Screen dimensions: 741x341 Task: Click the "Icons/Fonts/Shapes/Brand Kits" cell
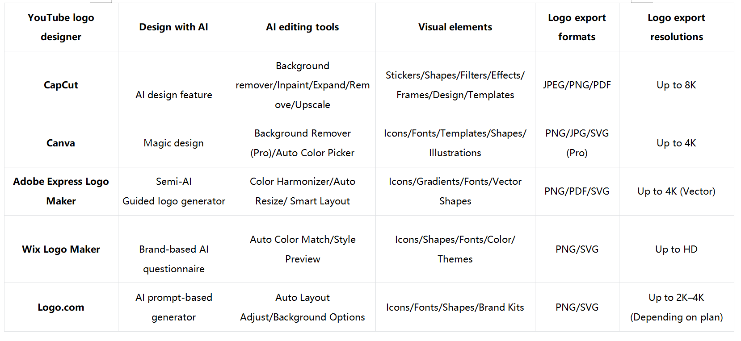455,308
